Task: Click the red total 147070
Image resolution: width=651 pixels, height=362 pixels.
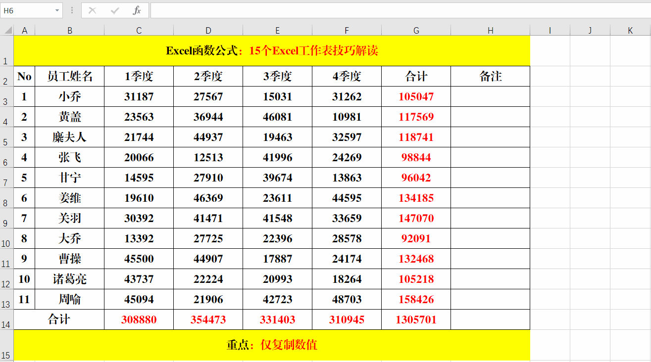Action: pos(416,219)
